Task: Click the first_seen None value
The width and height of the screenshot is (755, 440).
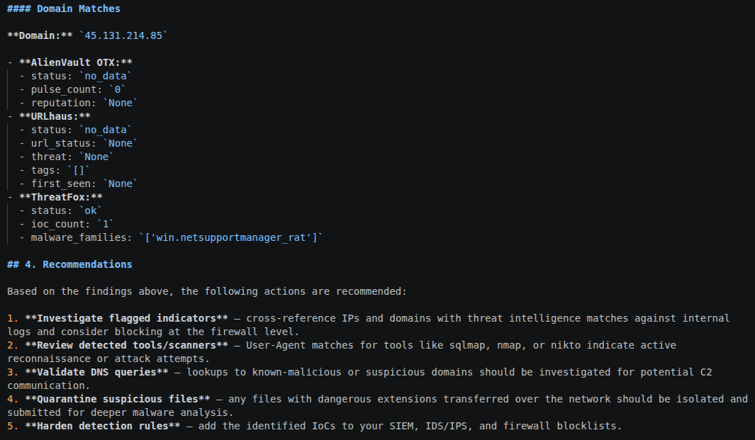Action: click(x=120, y=184)
